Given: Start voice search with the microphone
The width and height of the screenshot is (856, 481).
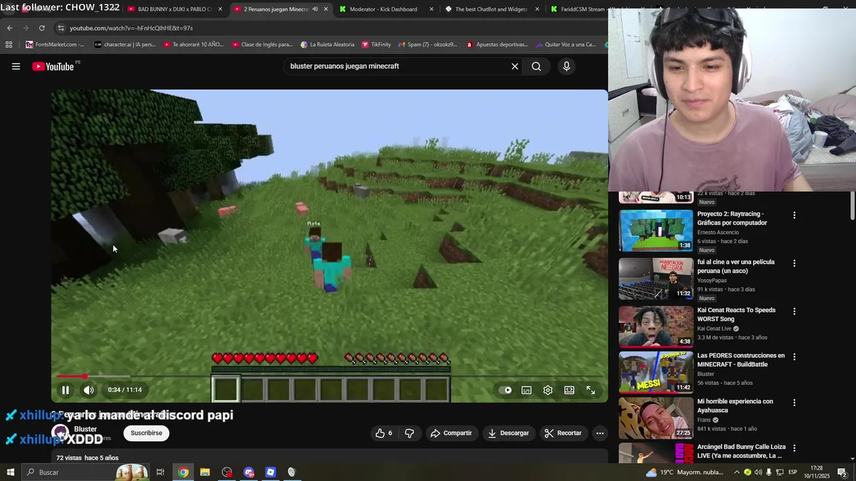Looking at the screenshot, I should tap(566, 66).
